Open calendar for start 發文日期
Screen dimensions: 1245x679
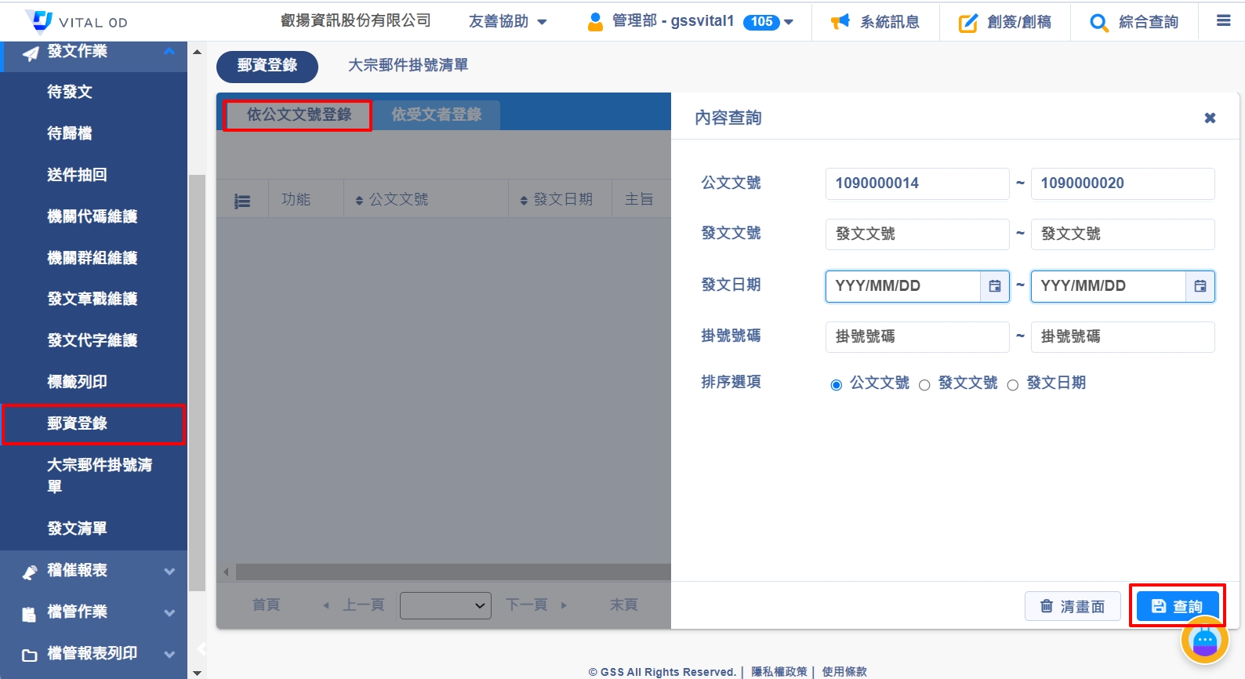[x=994, y=286]
